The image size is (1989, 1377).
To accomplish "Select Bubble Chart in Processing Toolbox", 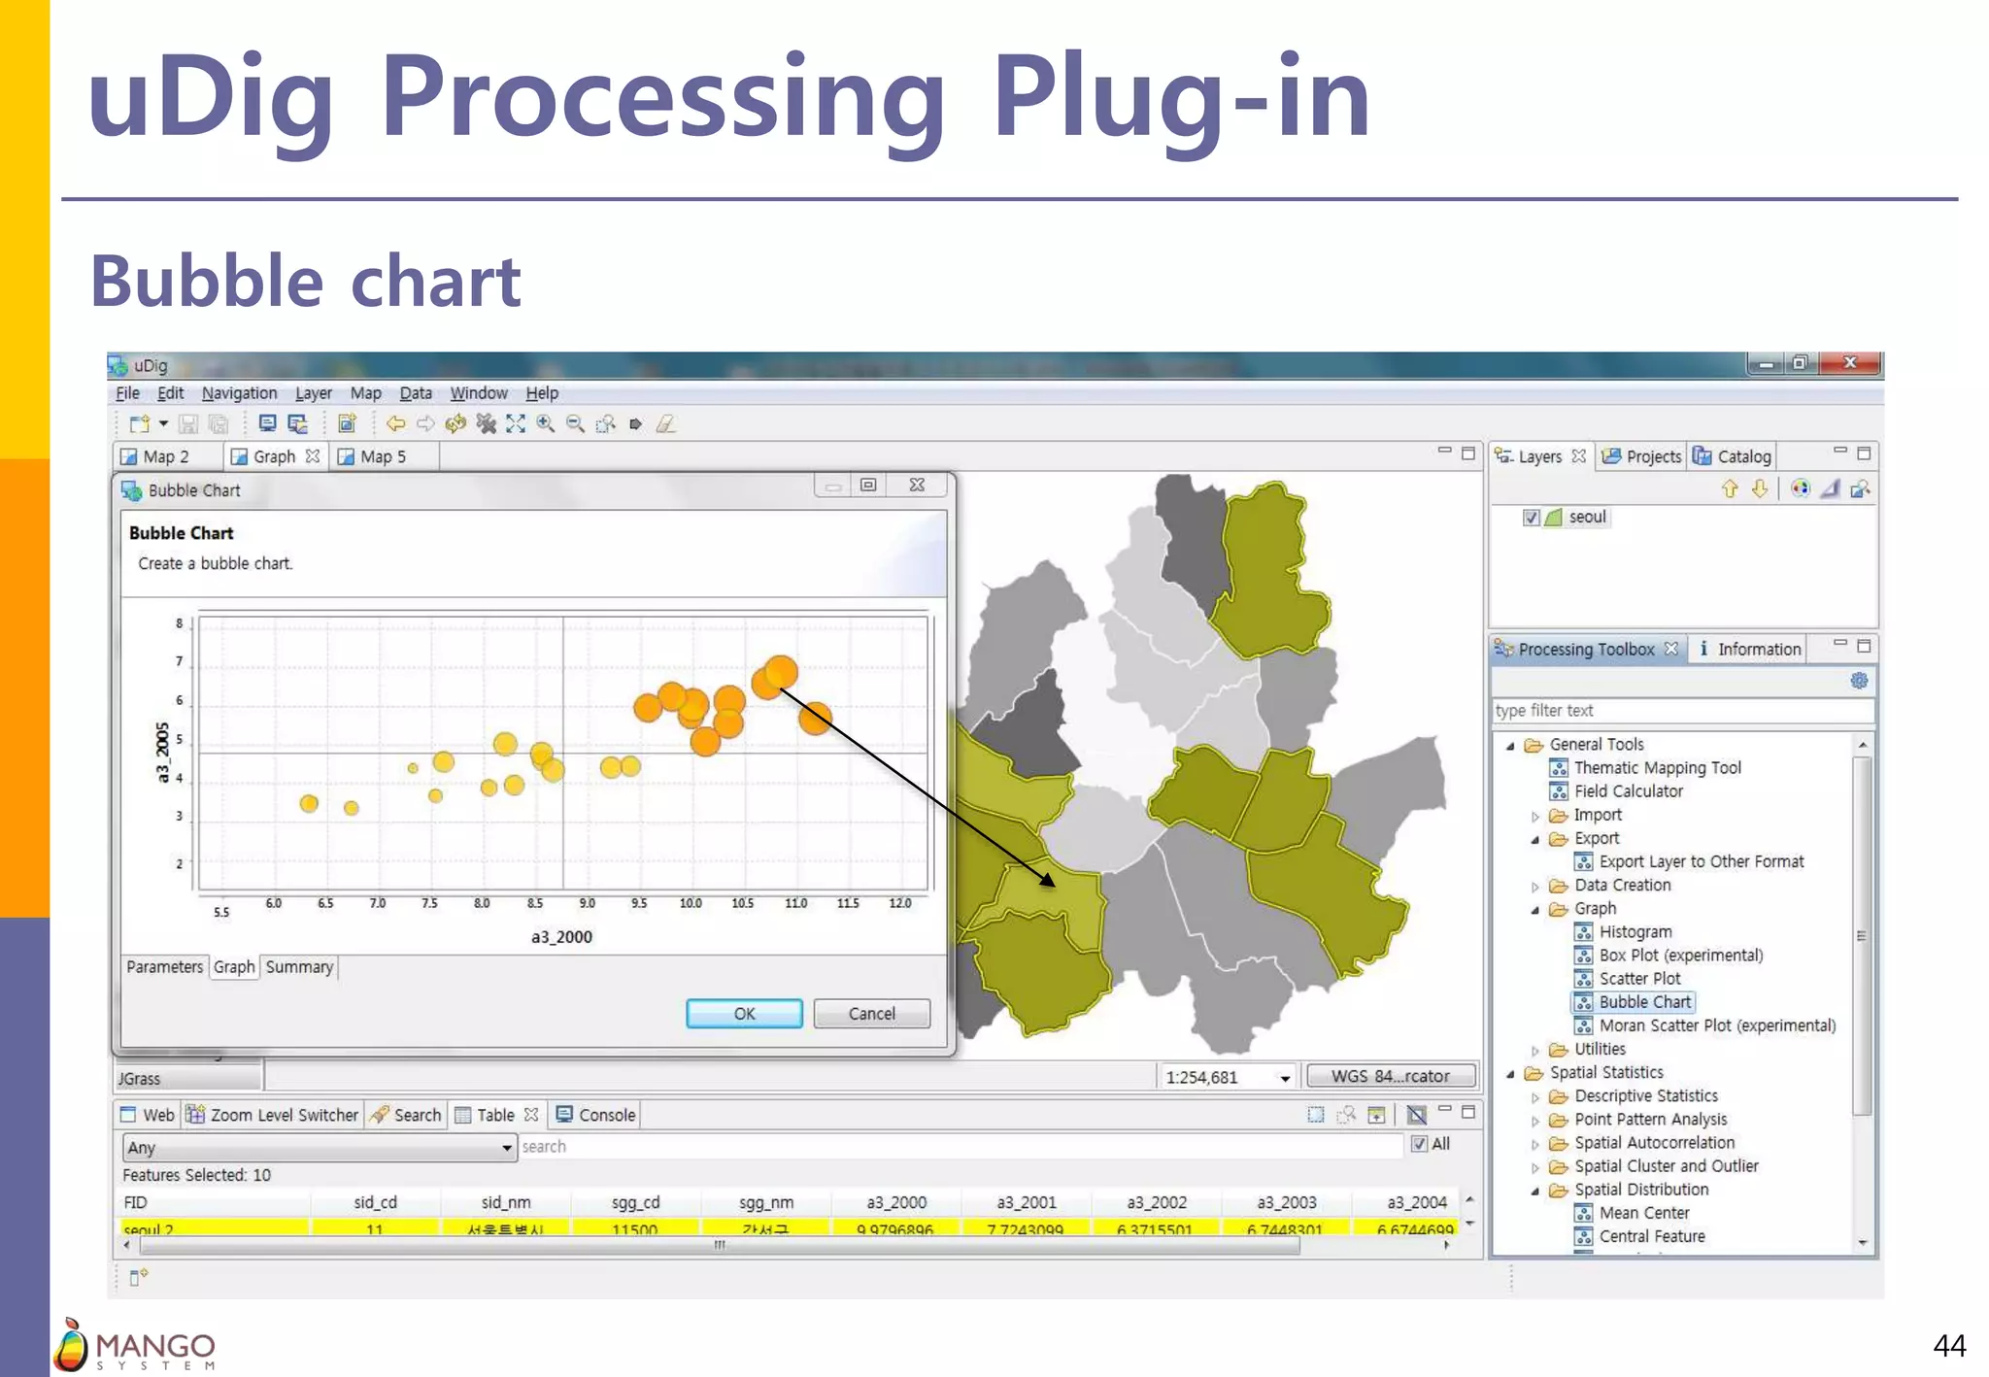I will [1644, 1002].
